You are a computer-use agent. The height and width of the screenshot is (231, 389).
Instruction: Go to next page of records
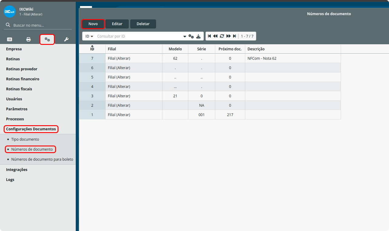[228, 36]
